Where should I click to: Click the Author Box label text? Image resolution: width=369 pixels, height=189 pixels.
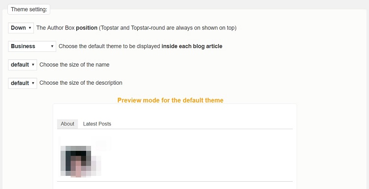click(x=67, y=28)
